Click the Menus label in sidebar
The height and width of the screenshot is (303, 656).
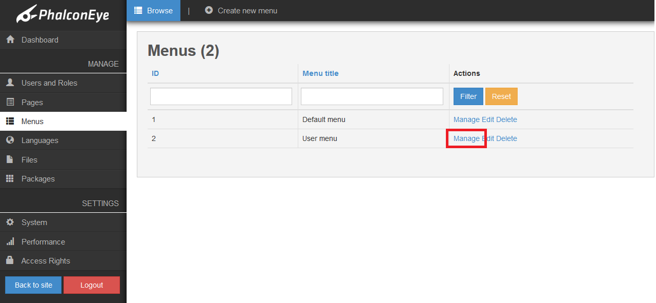point(32,122)
